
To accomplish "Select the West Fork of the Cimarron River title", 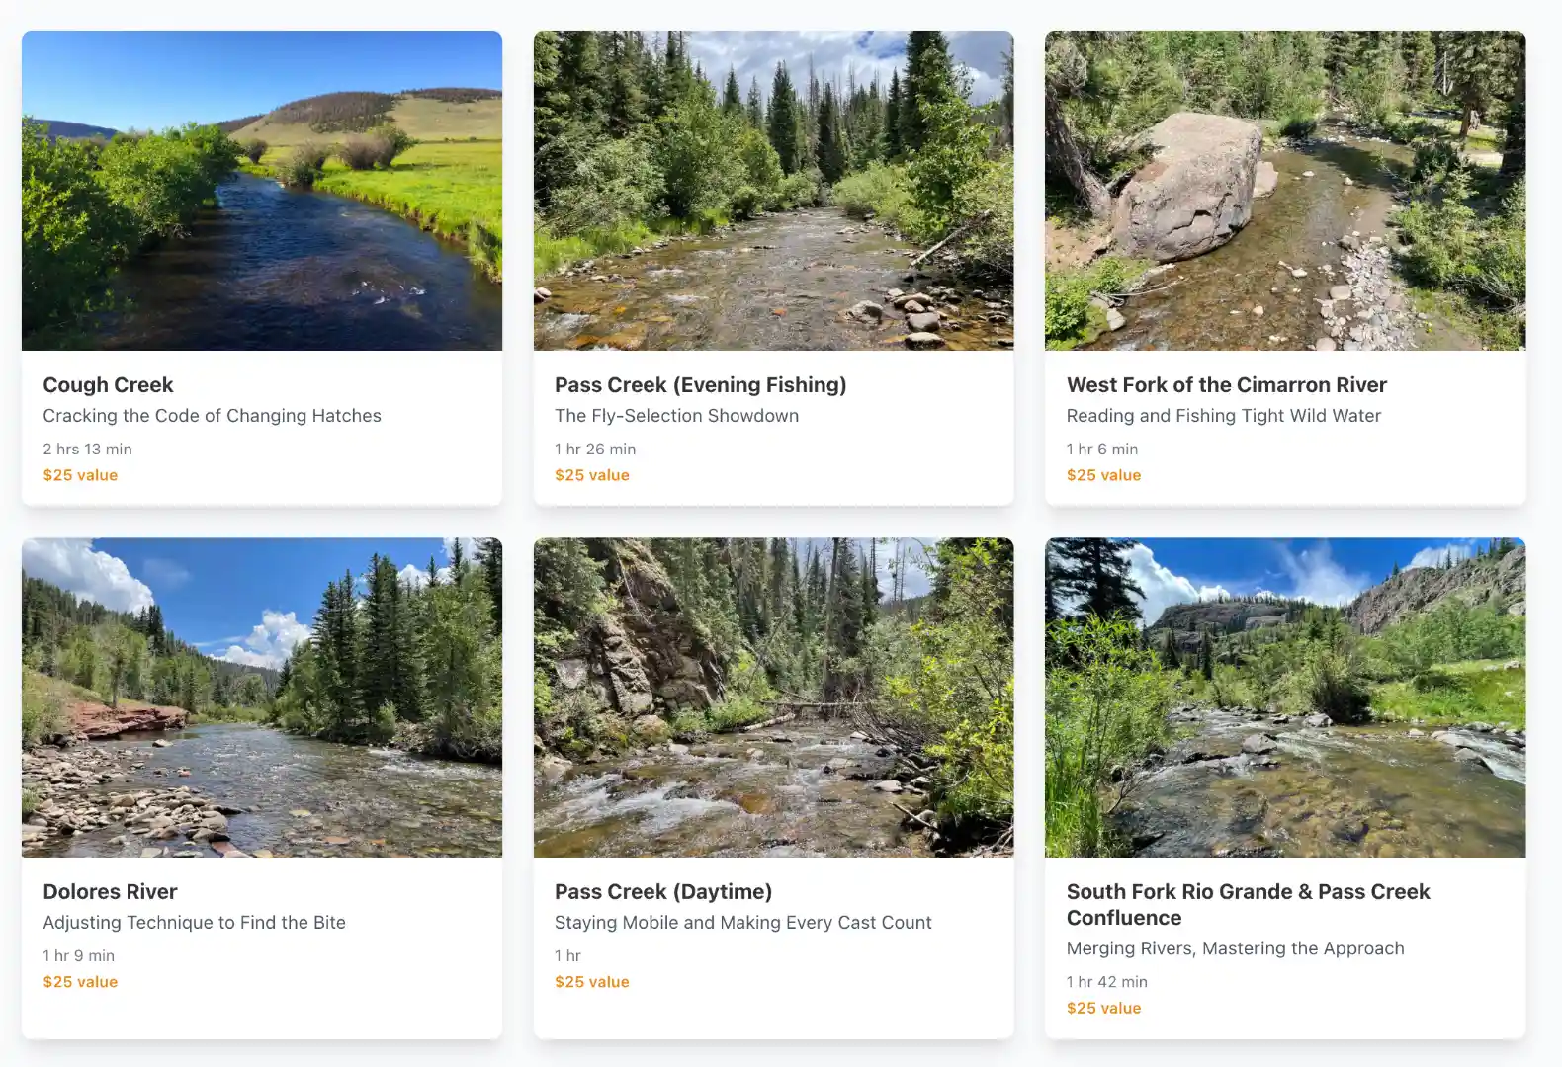I will coord(1227,385).
